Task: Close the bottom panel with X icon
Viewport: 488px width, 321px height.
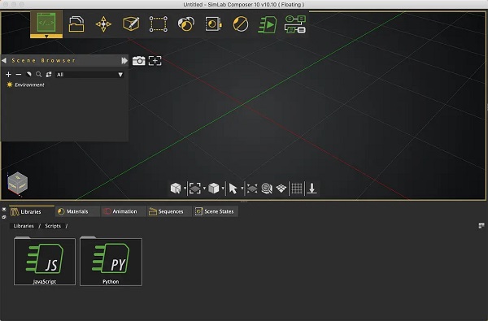Action: 4,210
